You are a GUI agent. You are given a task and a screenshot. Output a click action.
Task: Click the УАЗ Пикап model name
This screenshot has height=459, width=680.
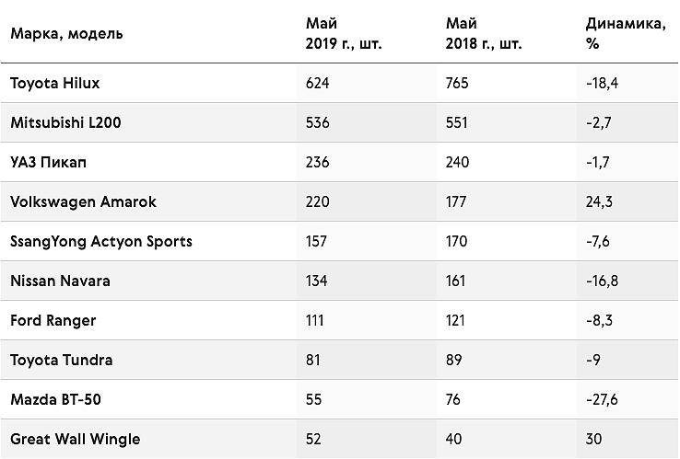pos(48,163)
